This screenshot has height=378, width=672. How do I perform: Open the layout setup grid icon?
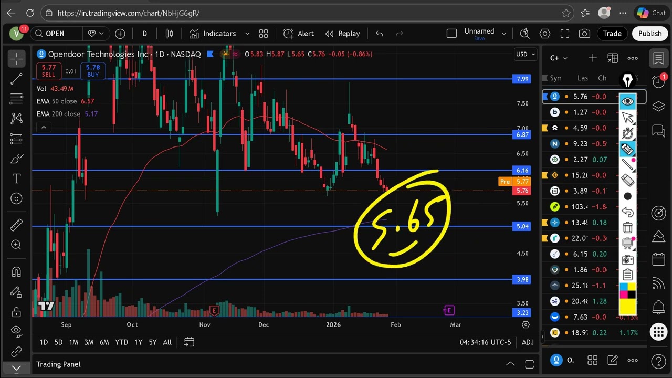point(264,34)
